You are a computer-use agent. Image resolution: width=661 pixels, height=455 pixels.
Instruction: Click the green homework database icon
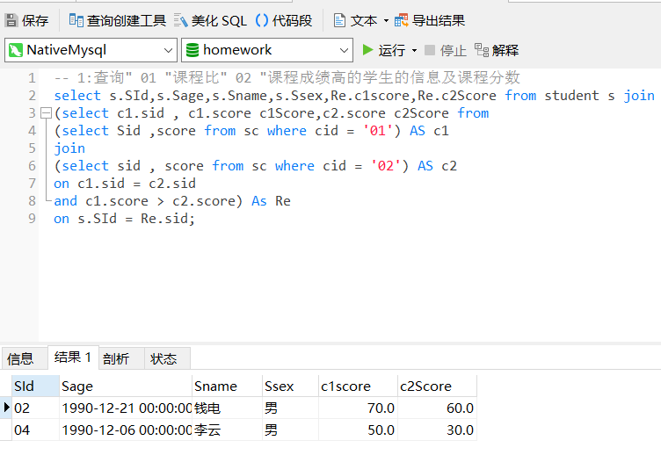tap(192, 50)
